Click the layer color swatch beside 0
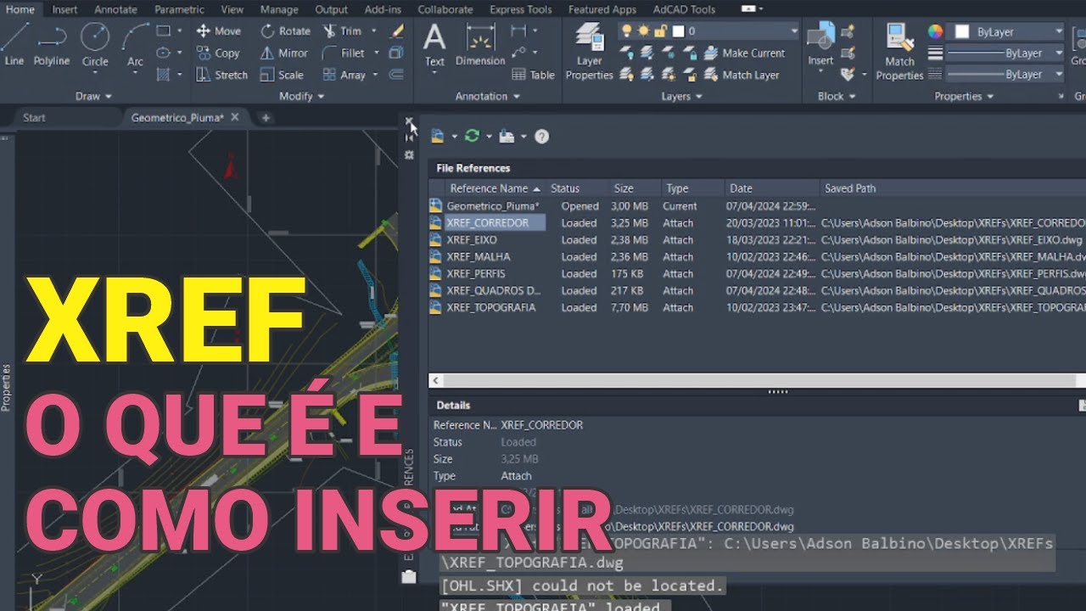 tap(679, 31)
